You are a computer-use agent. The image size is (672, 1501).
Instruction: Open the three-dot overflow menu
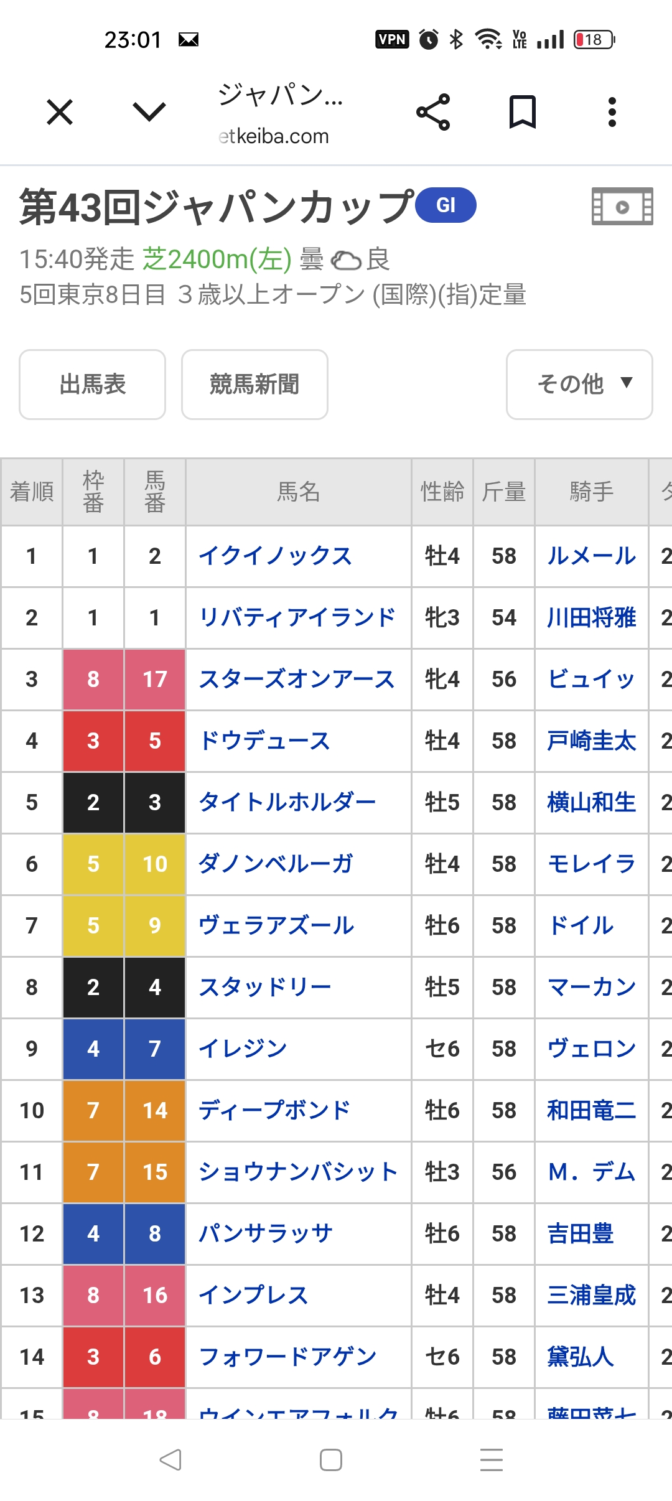(612, 112)
